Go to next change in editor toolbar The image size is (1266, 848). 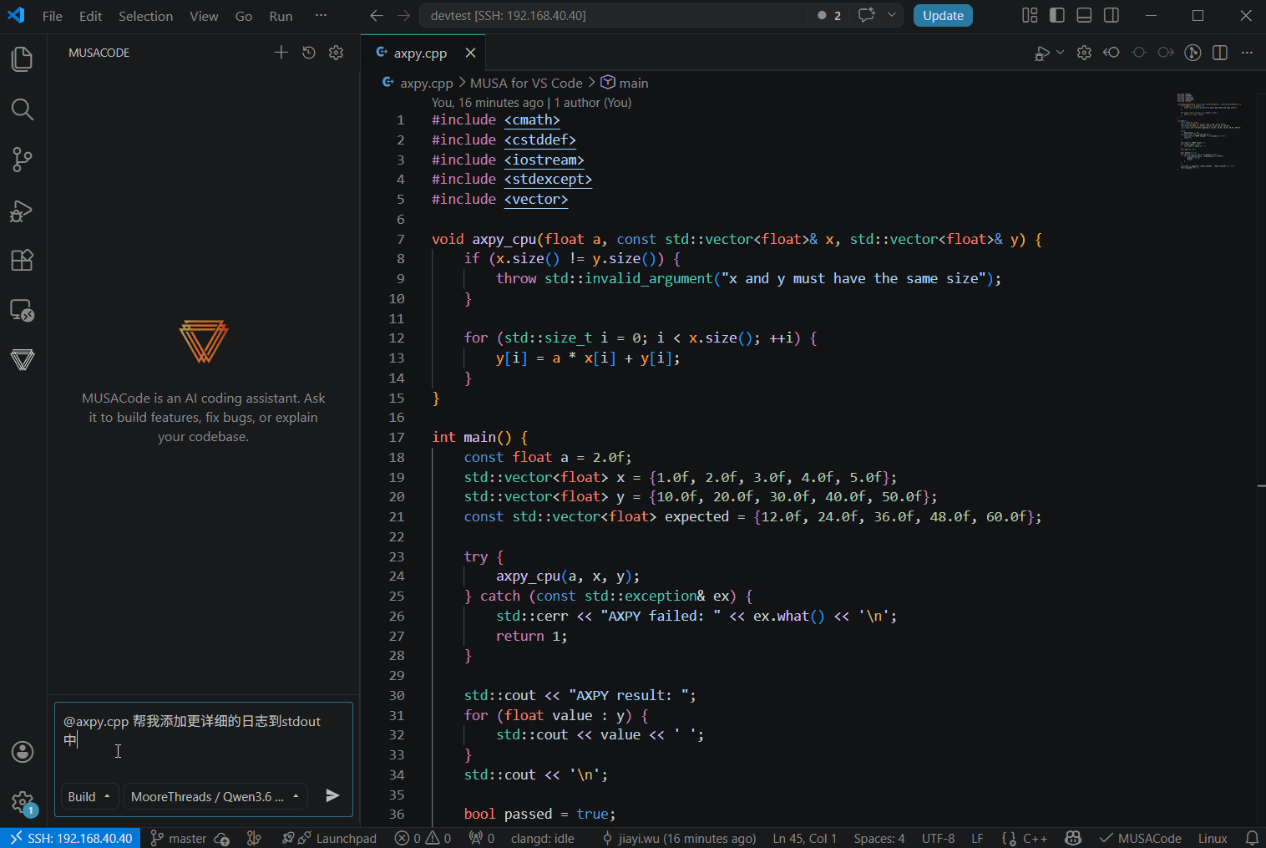[x=1166, y=53]
